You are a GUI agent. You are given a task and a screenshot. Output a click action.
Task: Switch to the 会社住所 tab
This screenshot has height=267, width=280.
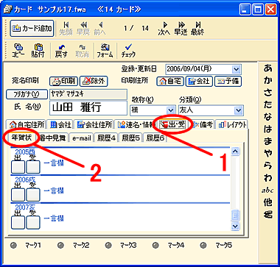(94, 124)
